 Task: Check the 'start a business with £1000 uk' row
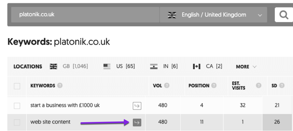click(17, 106)
